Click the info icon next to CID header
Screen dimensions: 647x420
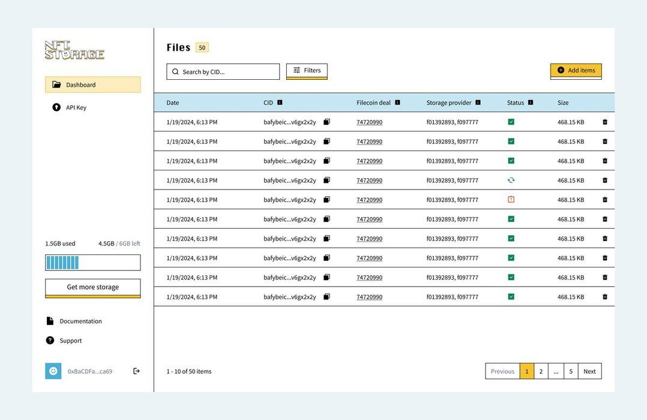click(280, 103)
